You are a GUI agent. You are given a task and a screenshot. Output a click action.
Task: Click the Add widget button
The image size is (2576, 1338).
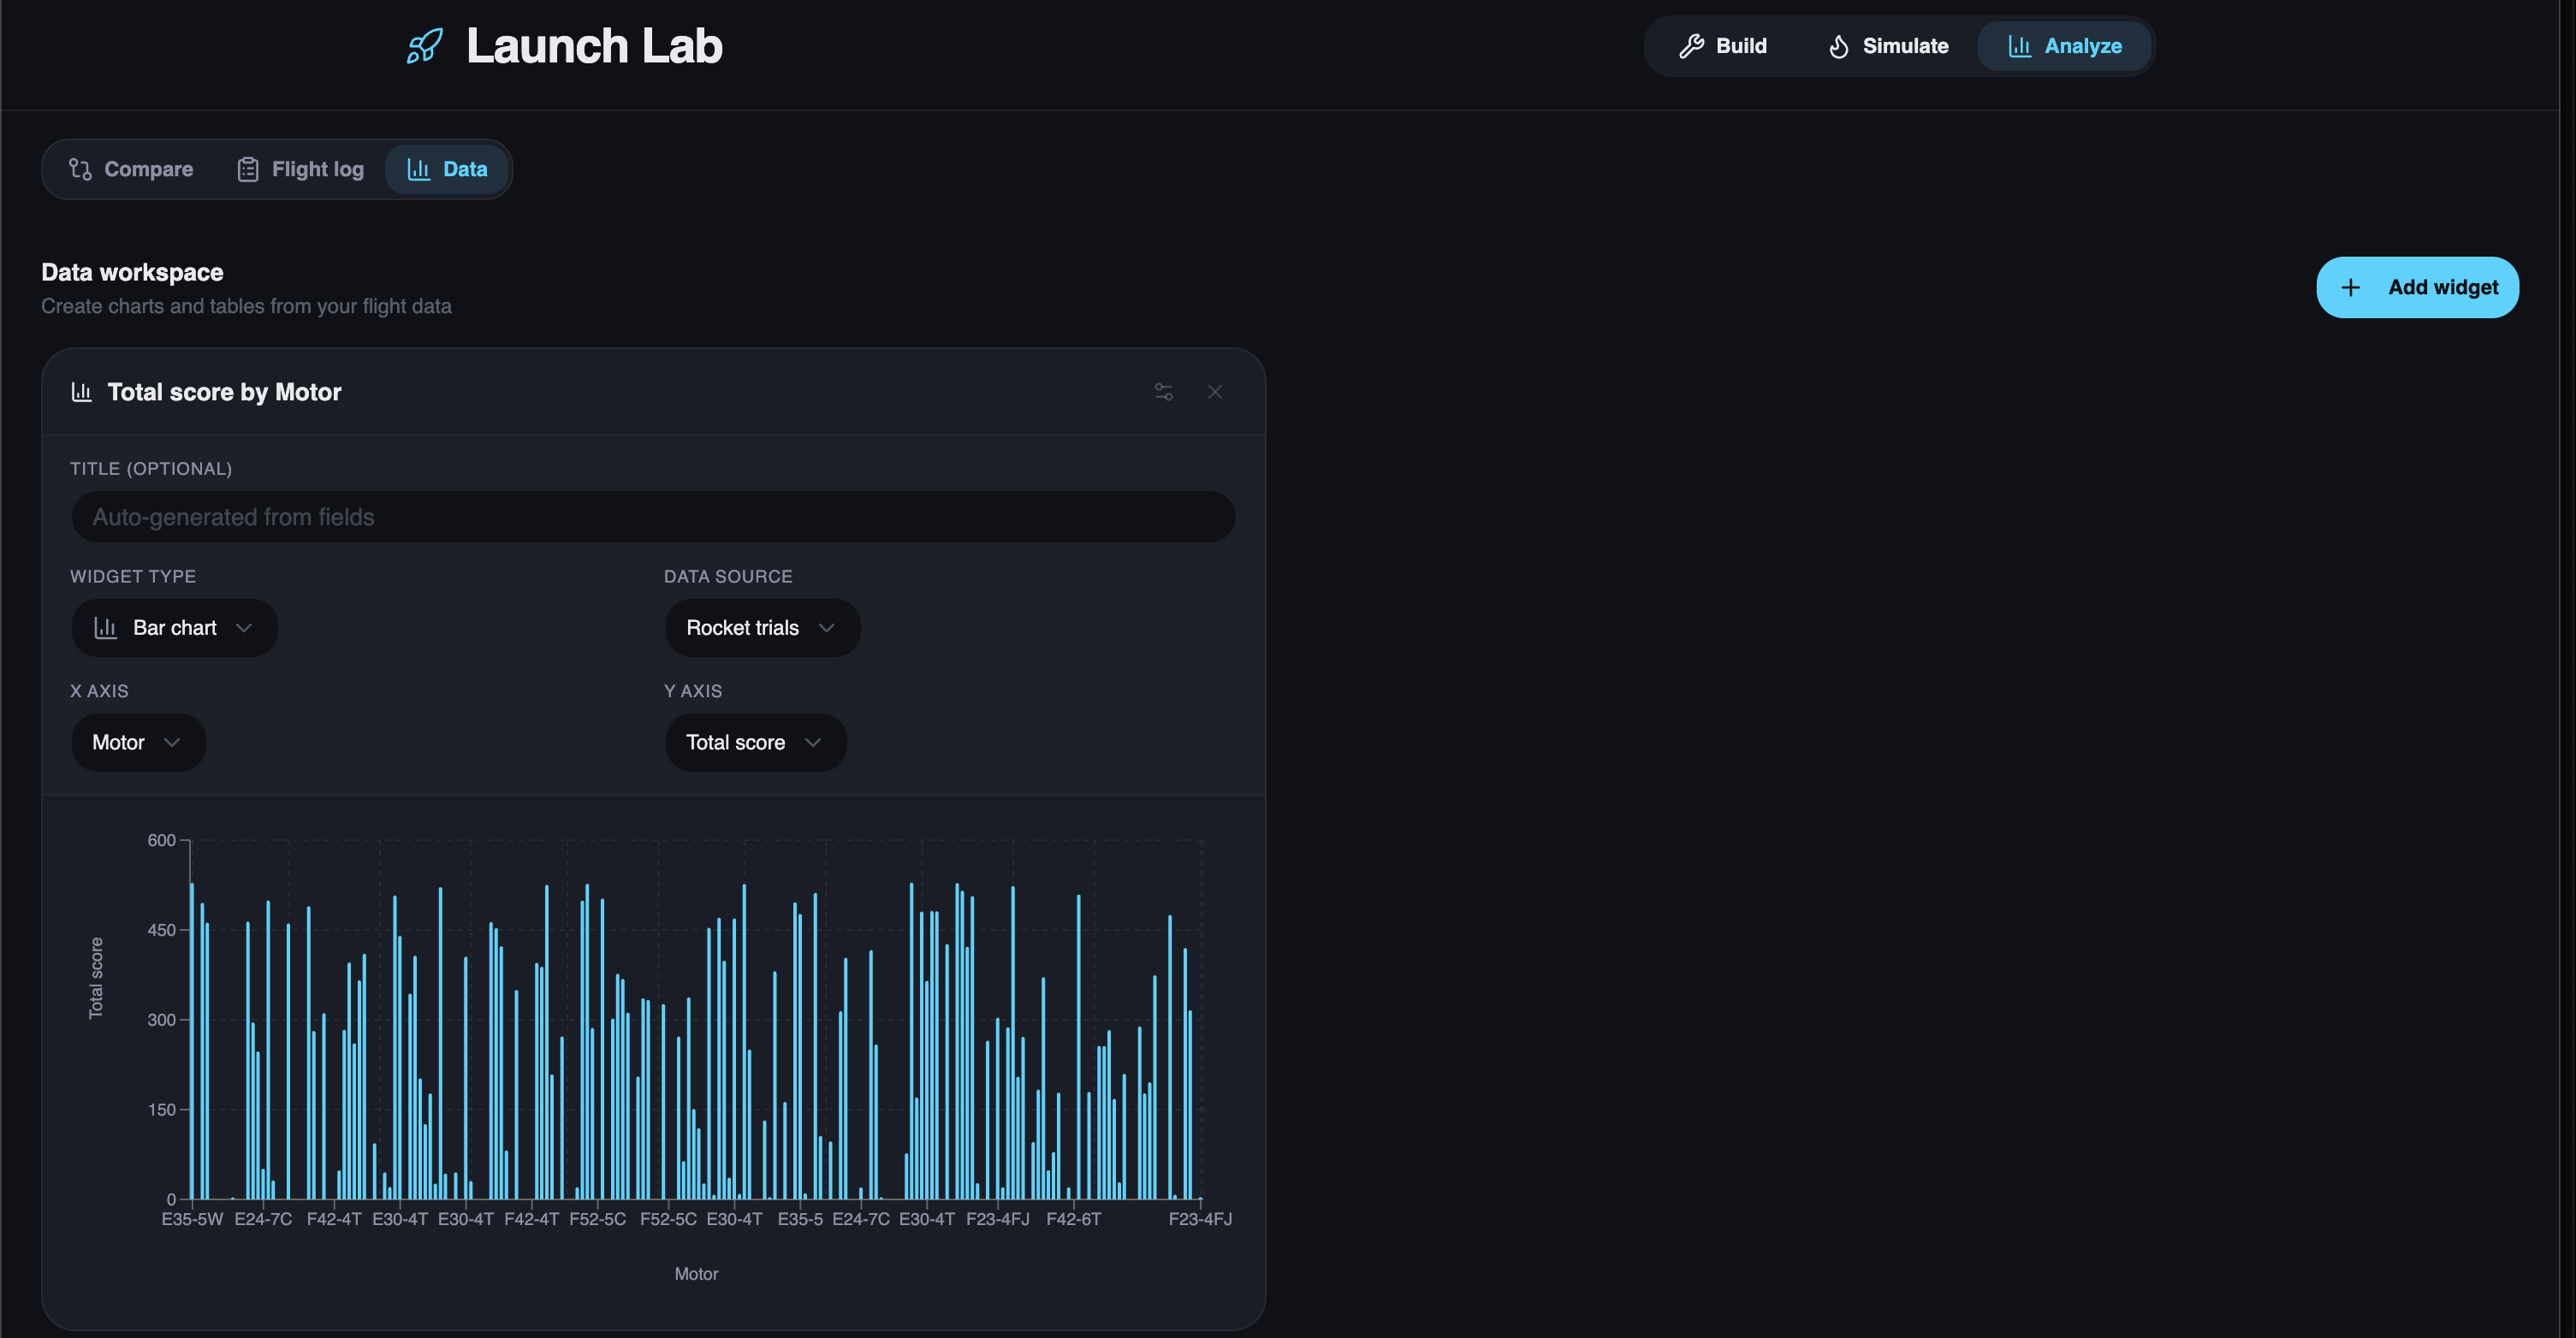click(x=2416, y=288)
